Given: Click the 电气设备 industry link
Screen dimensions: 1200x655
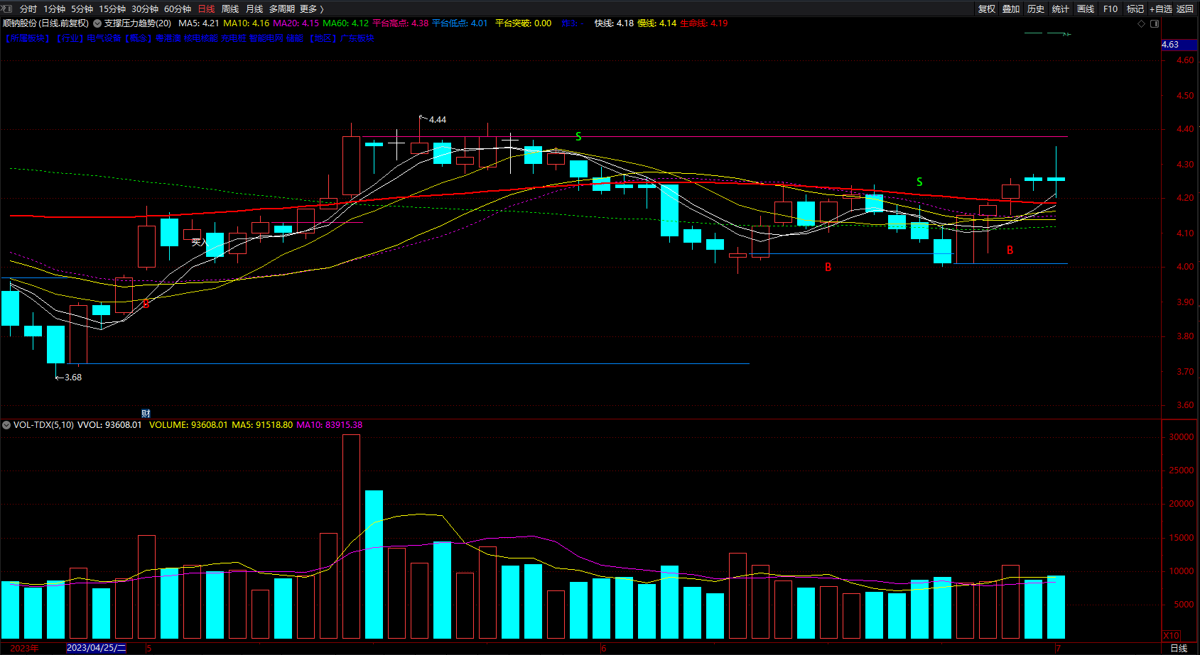Looking at the screenshot, I should pyautogui.click(x=104, y=38).
